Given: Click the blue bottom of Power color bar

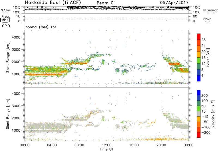Looking at the screenshot, I should click(199, 78).
